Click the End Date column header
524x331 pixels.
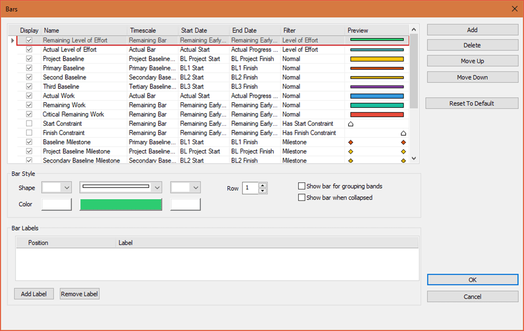[x=255, y=30]
